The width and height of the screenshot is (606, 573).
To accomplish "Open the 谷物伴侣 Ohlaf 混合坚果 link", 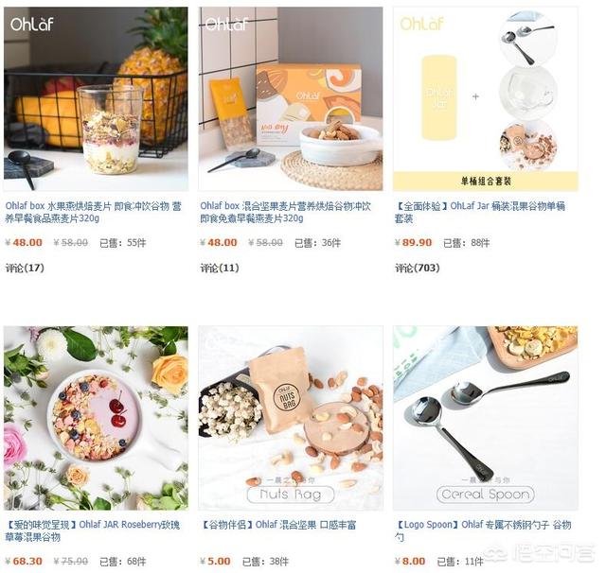I will 278,525.
